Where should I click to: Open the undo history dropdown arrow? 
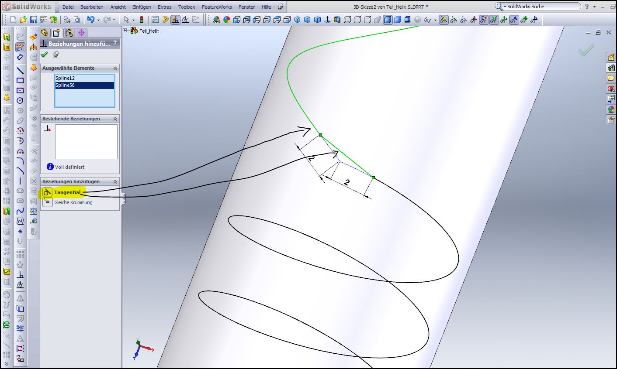click(x=98, y=20)
